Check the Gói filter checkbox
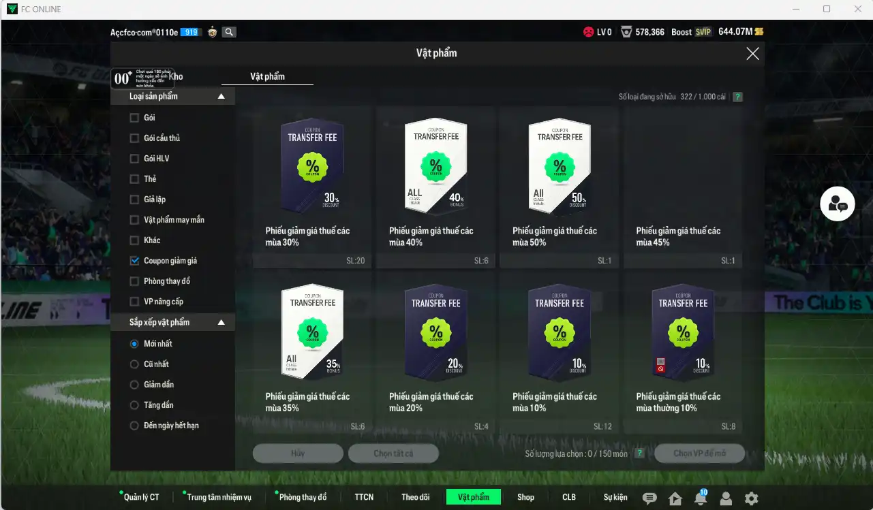 [134, 118]
